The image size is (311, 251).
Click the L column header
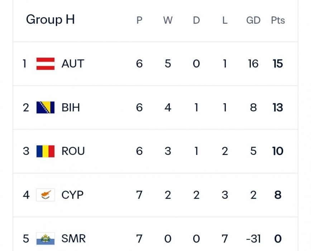coord(225,20)
